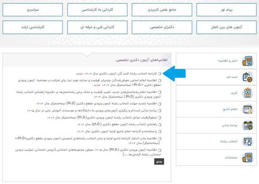The width and height of the screenshot is (259, 184).
Task: Click the ثبت نام clipboard icon
Action: (247, 77)
